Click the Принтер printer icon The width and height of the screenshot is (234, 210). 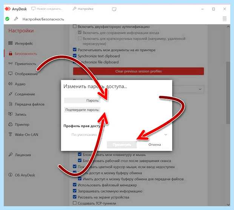[x=11, y=124]
